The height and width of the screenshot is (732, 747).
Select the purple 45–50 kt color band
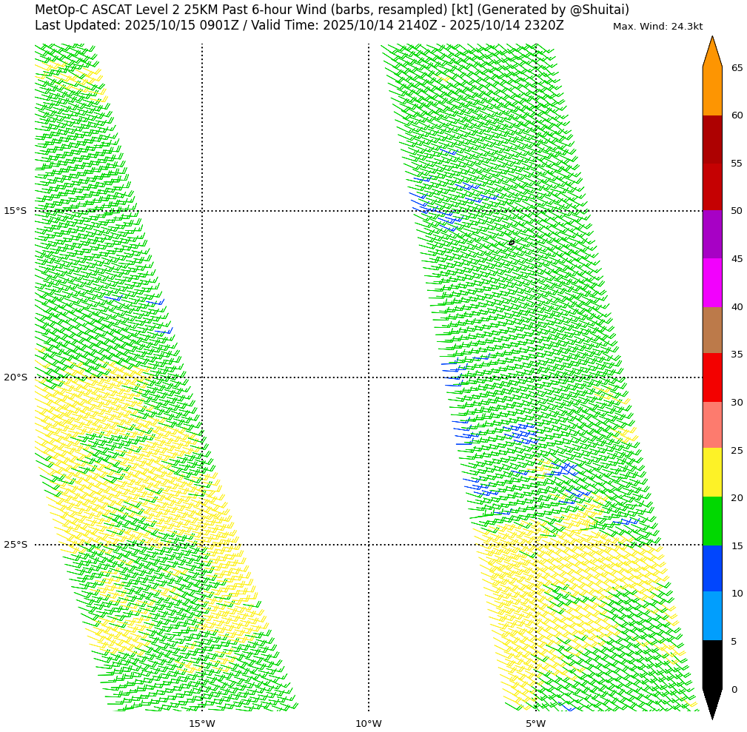click(x=711, y=234)
